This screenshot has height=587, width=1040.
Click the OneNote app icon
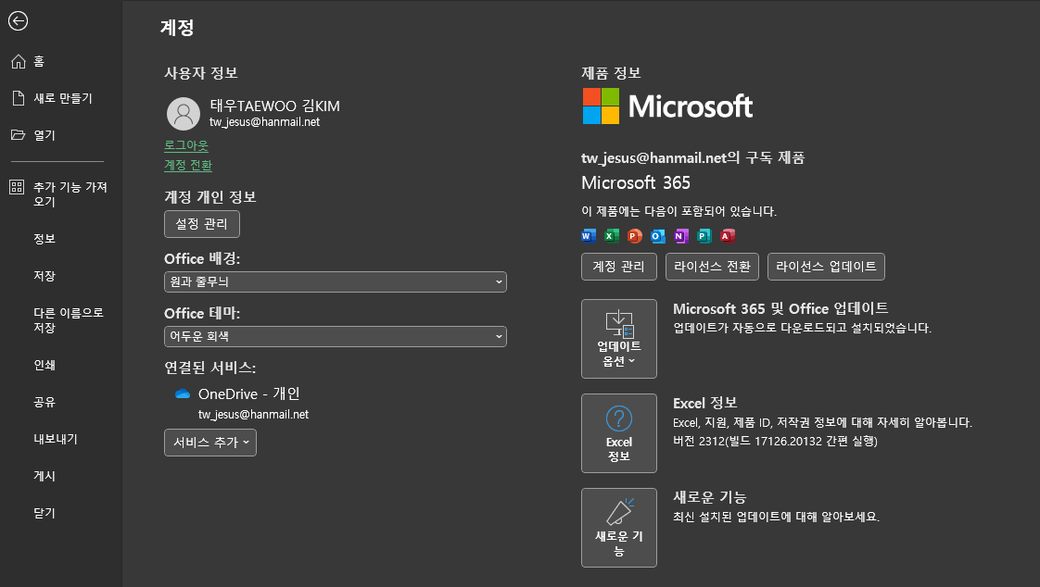(x=681, y=236)
